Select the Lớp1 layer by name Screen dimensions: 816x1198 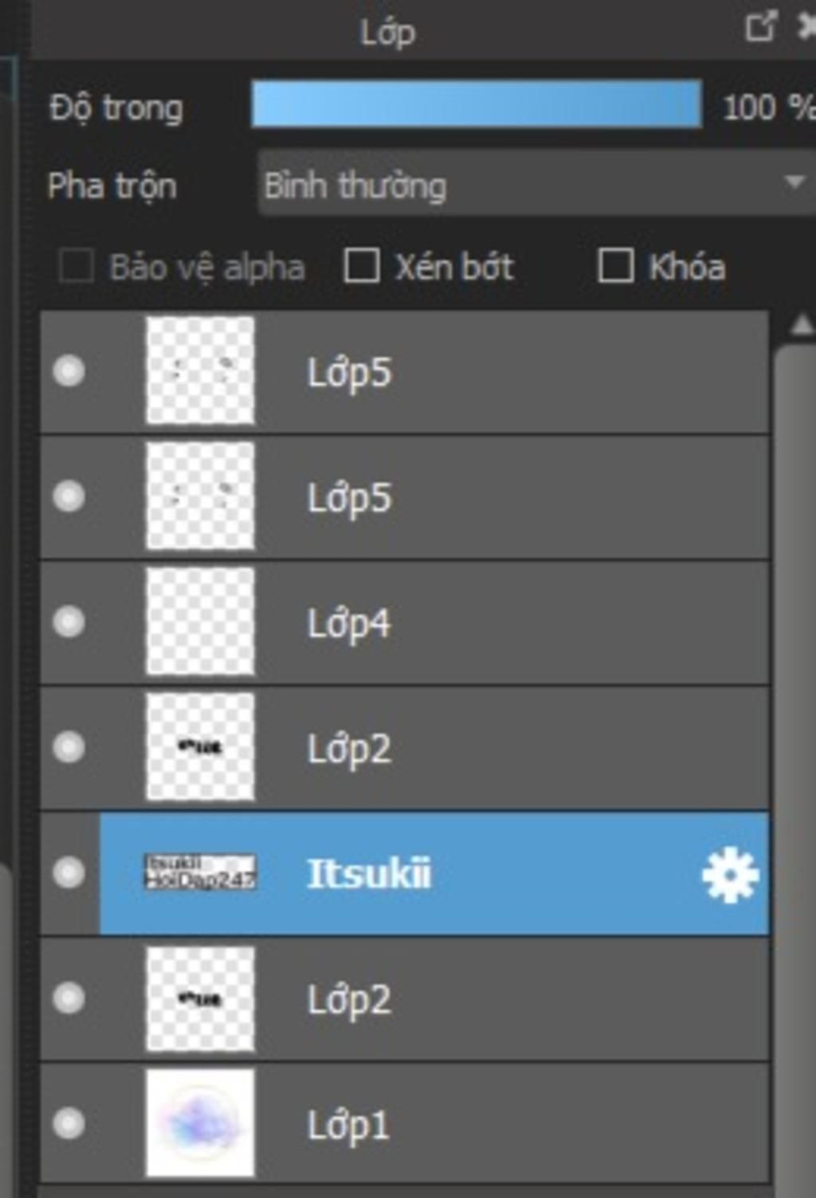click(x=349, y=1126)
